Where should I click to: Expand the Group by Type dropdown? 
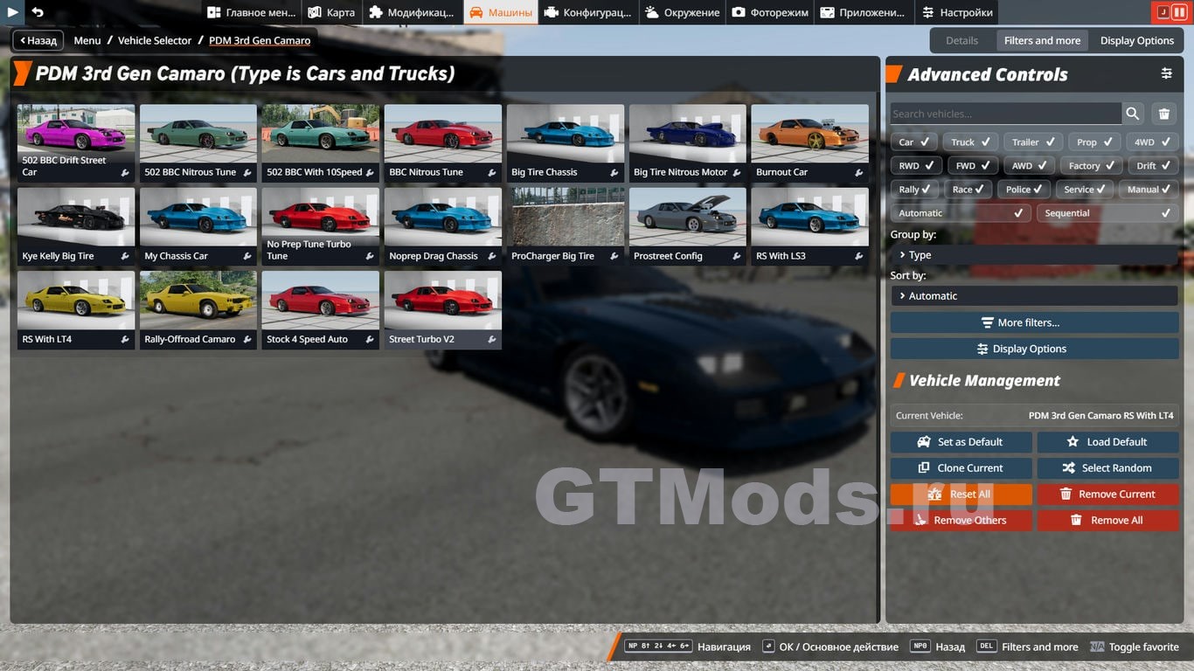point(1033,255)
